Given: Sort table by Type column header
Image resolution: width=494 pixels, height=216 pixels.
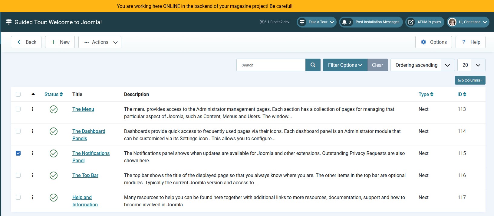Looking at the screenshot, I should pyautogui.click(x=426, y=94).
